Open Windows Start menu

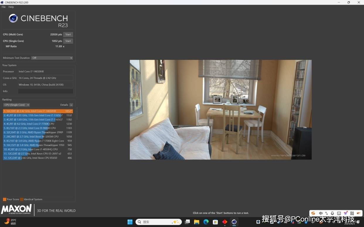[x=130, y=222]
